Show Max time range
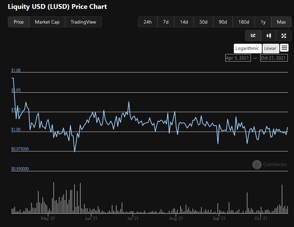 pyautogui.click(x=281, y=22)
